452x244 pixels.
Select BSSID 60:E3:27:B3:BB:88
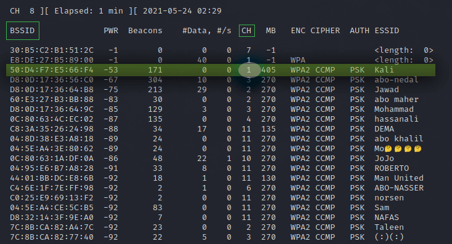click(x=52, y=100)
